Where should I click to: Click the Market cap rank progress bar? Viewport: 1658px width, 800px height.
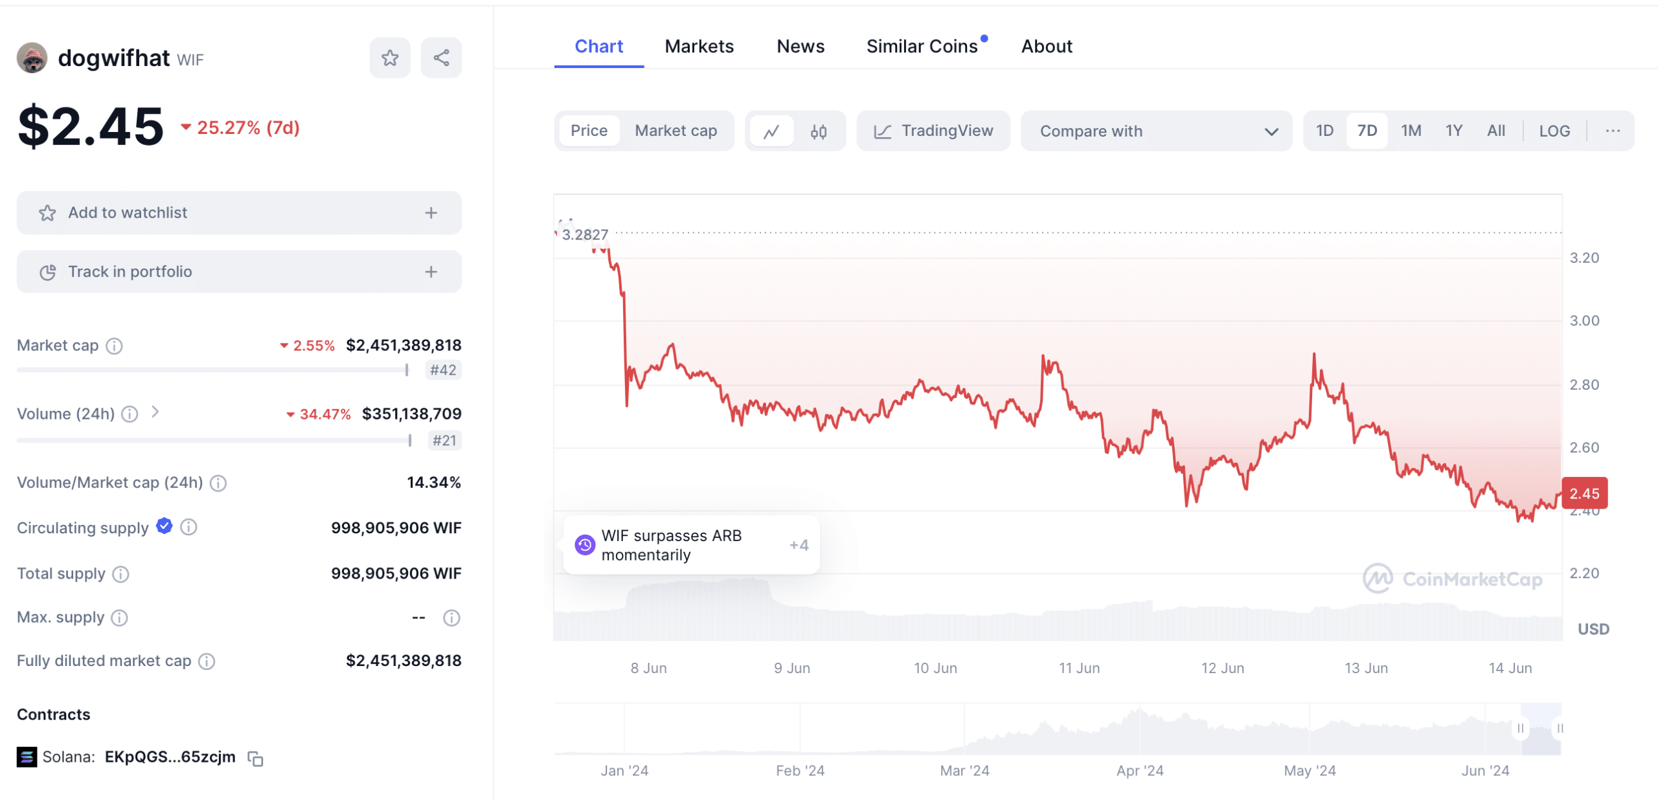212,370
